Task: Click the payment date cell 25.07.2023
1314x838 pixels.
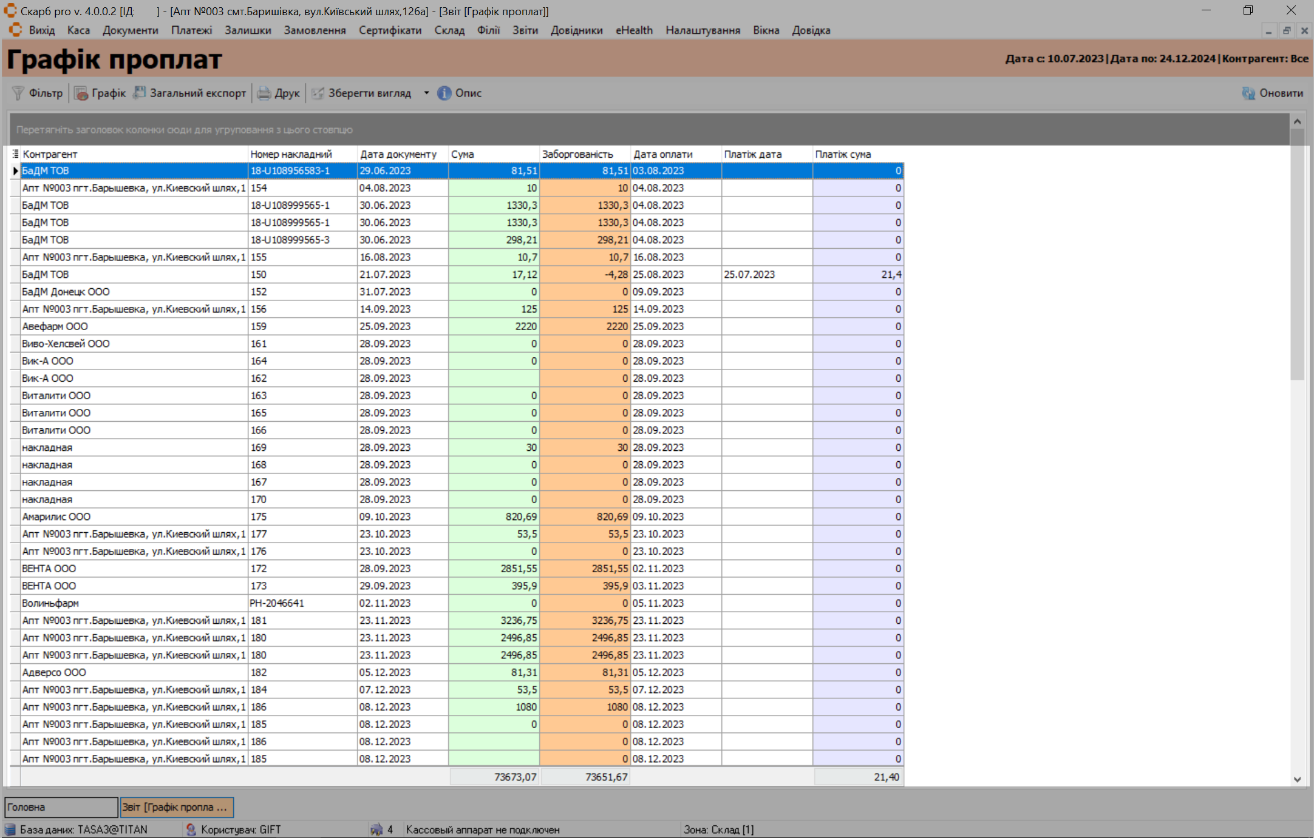Action: tap(749, 275)
